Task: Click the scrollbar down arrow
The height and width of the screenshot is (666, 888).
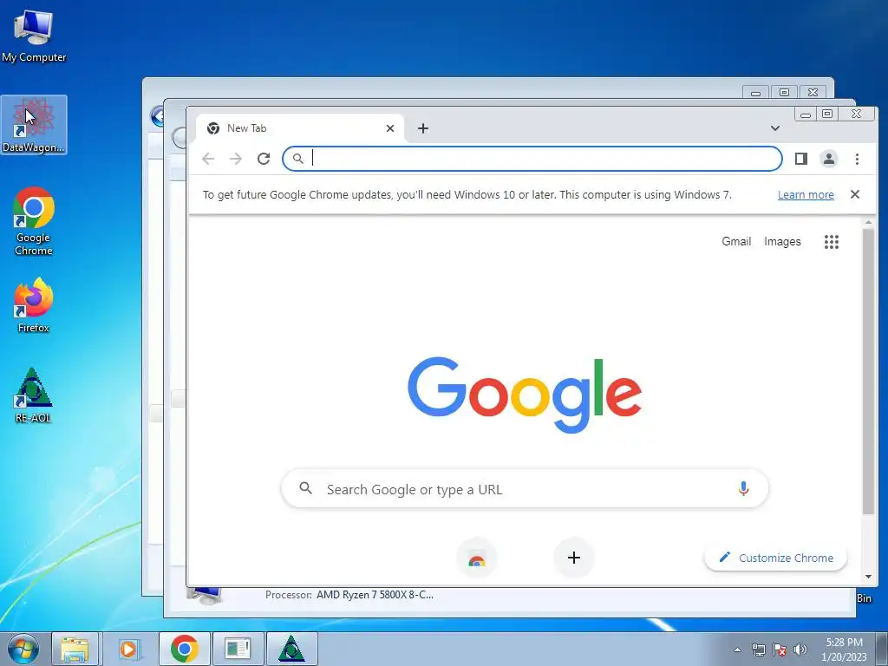Action: pos(868,577)
